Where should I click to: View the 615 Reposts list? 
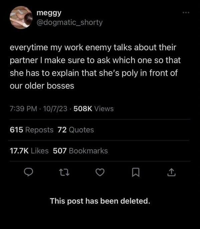click(32, 130)
